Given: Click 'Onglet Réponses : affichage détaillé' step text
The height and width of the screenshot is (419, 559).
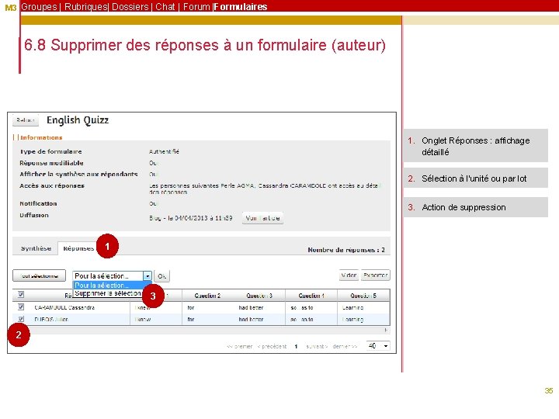Looking at the screenshot, I should pos(476,146).
